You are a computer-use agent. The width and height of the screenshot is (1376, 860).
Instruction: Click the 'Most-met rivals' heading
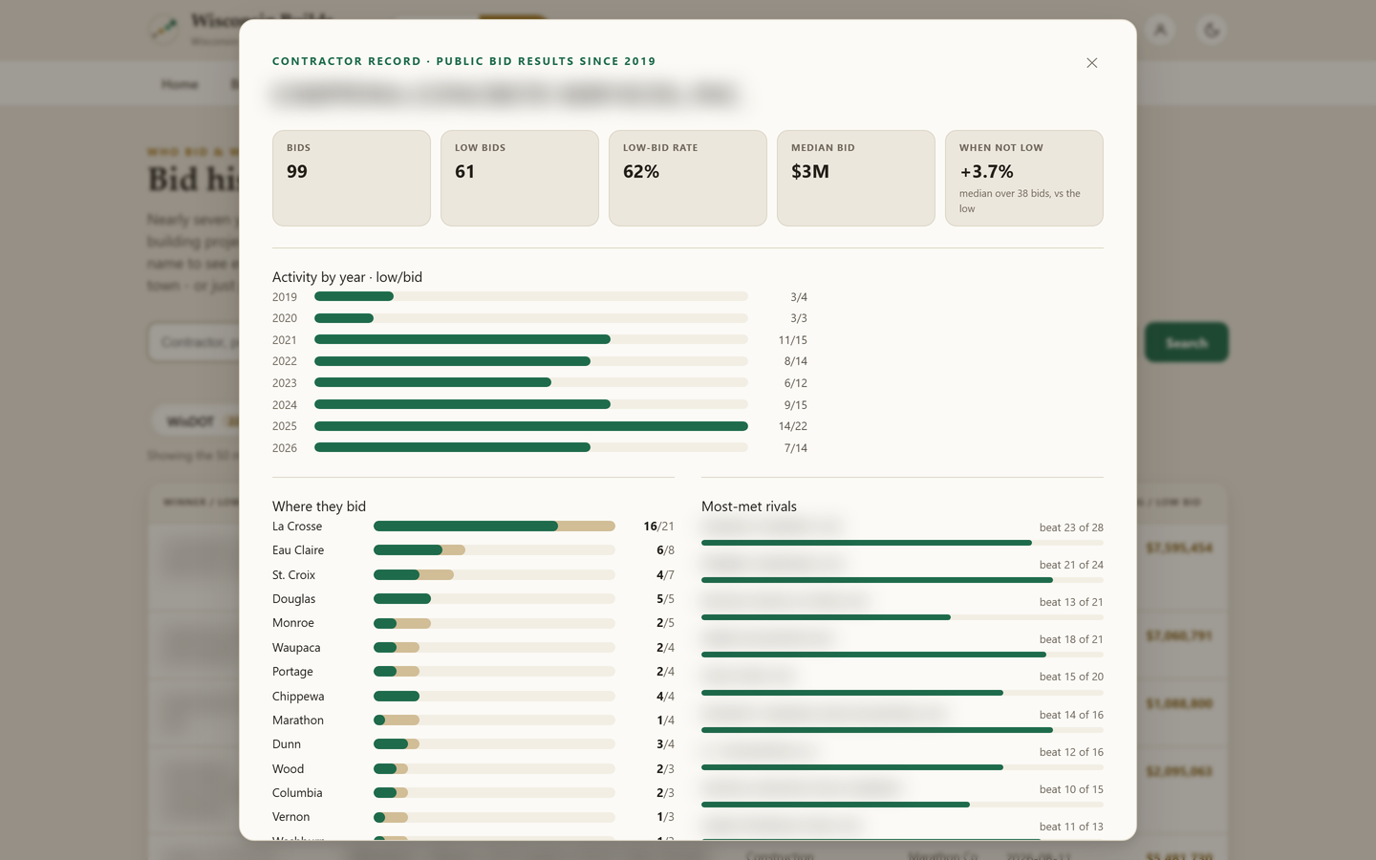click(x=749, y=506)
